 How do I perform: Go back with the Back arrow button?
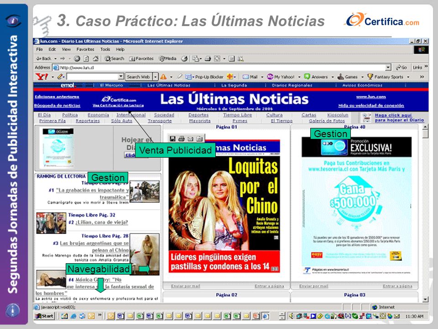click(x=44, y=58)
